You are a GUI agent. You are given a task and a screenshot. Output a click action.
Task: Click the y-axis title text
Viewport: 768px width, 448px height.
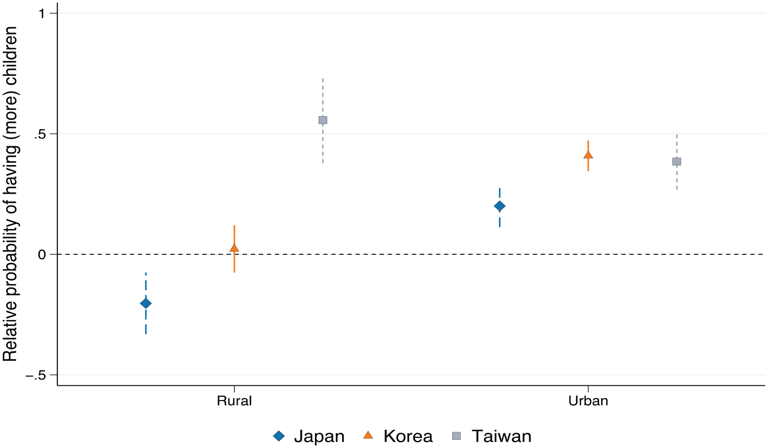pyautogui.click(x=10, y=194)
